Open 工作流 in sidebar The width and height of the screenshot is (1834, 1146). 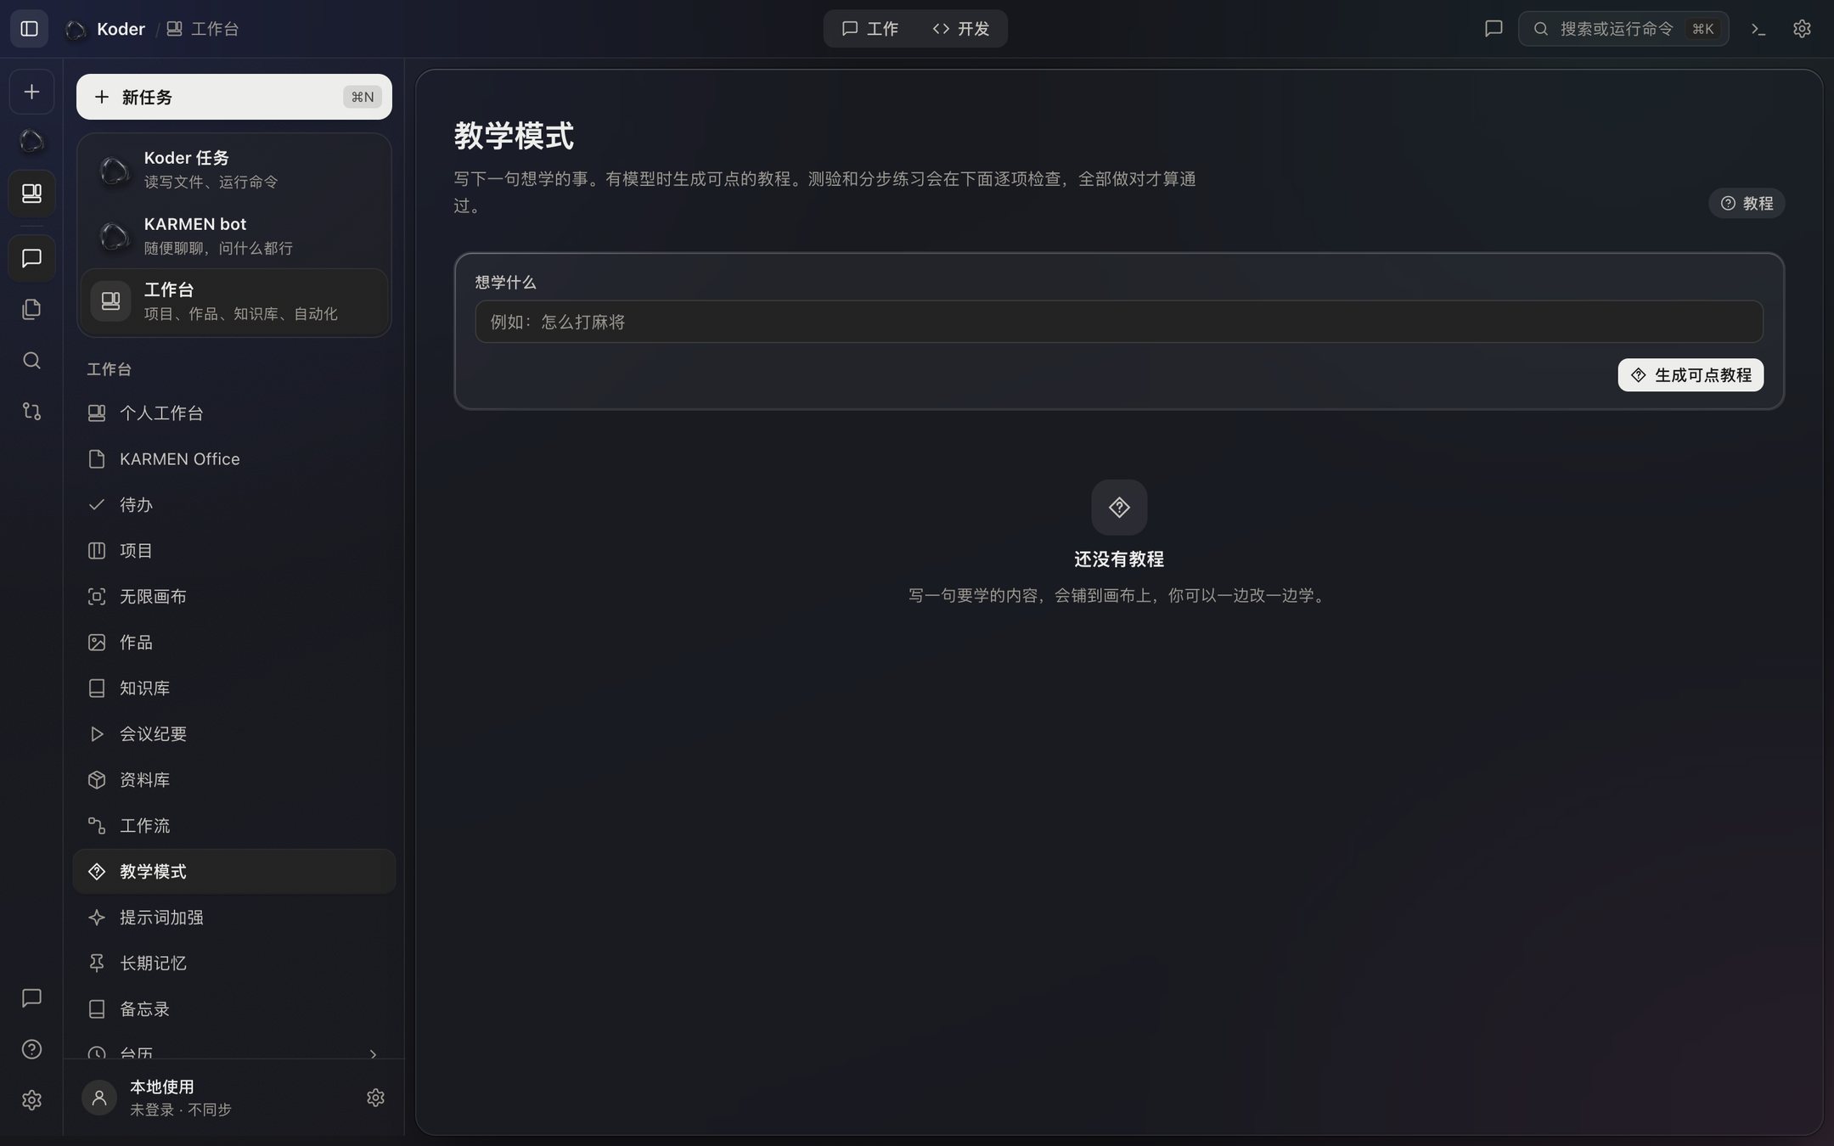tap(234, 826)
